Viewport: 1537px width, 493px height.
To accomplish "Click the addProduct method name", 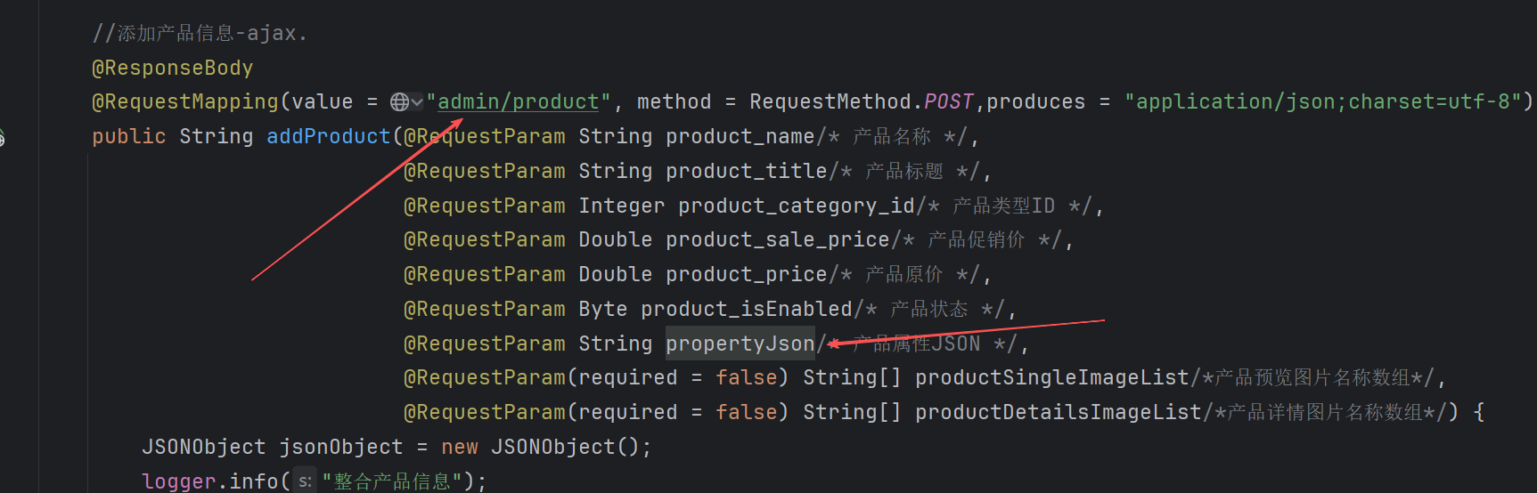I will coord(328,137).
